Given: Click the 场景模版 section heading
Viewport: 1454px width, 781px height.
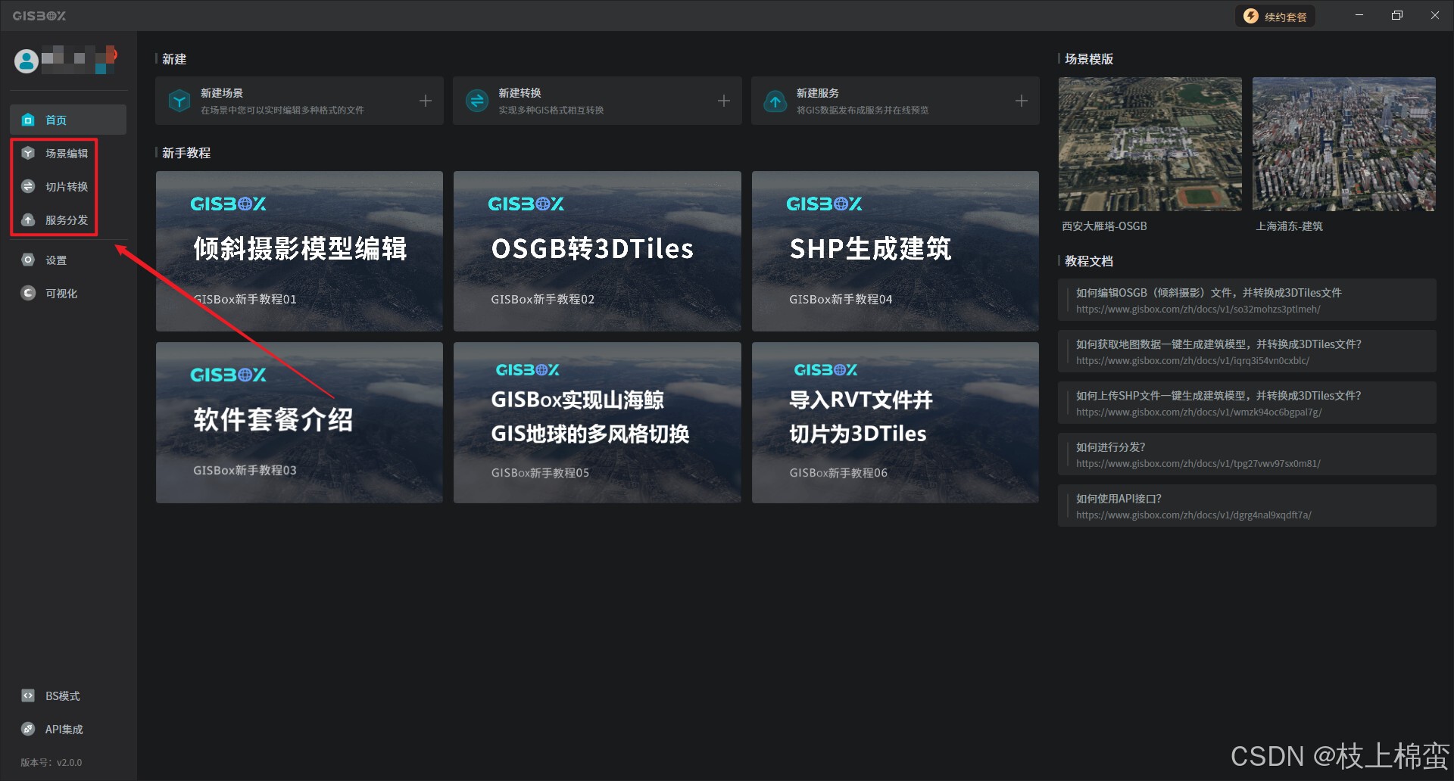Looking at the screenshot, I should coord(1089,59).
